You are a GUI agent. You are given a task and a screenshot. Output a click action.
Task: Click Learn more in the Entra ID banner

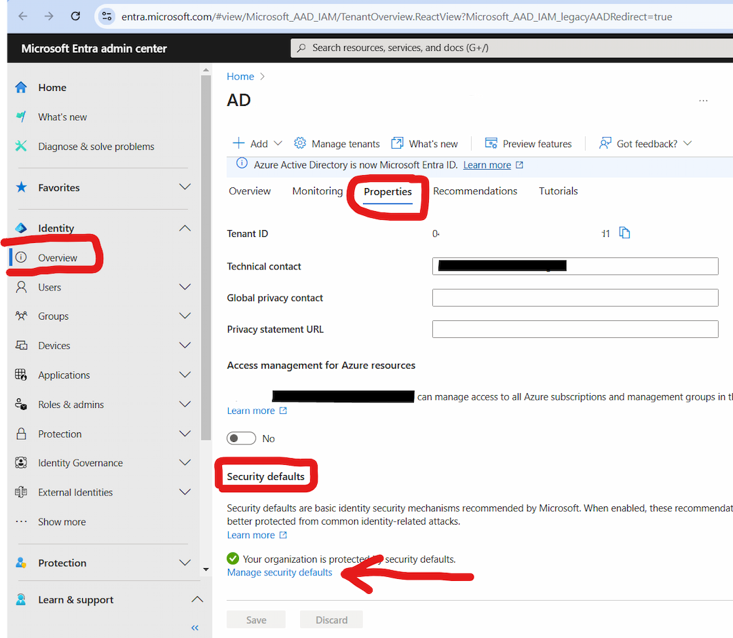point(487,165)
